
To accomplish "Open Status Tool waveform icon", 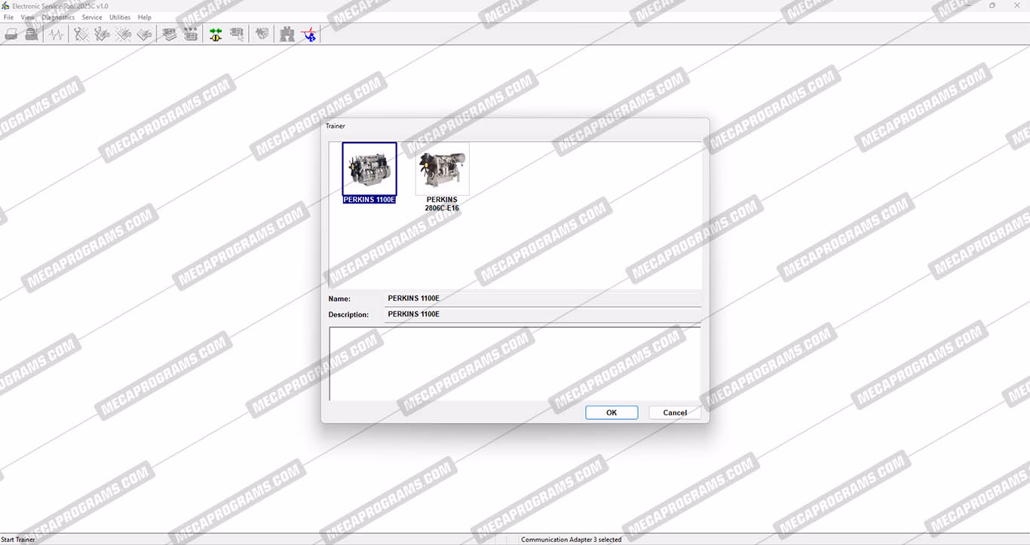I will tap(57, 34).
